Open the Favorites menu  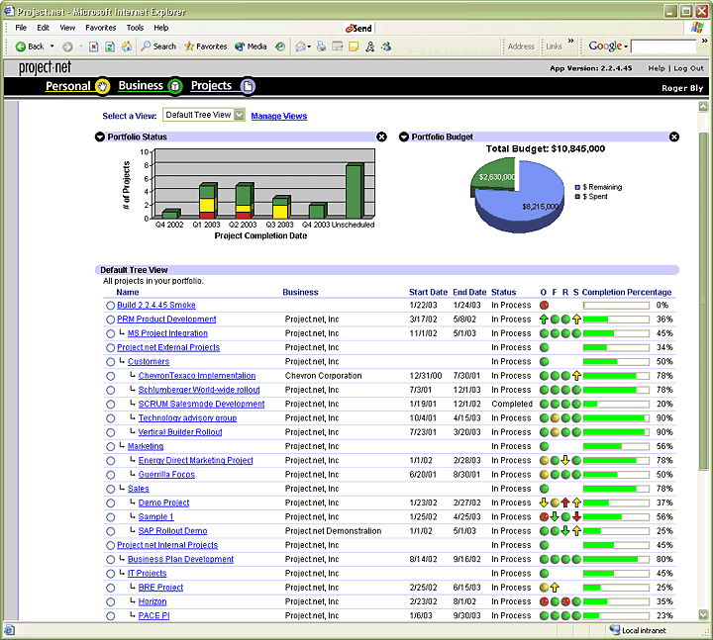100,28
